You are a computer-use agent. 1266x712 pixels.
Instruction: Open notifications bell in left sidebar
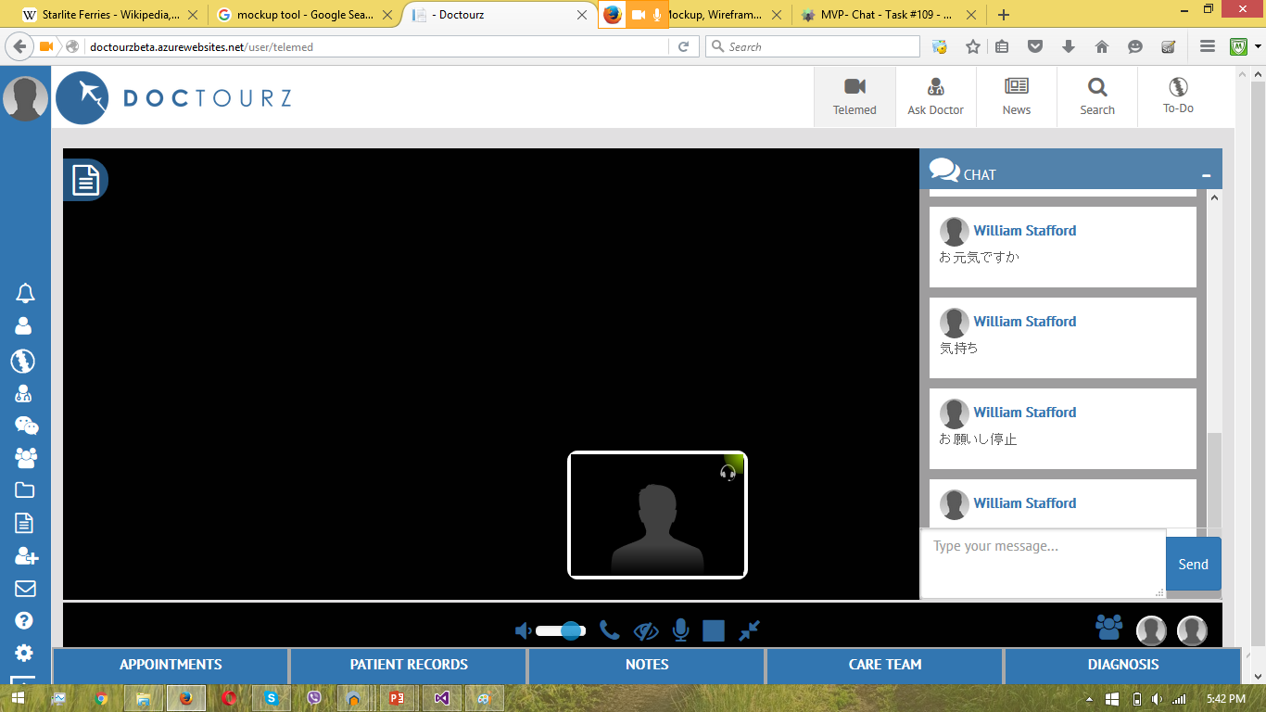pos(25,294)
